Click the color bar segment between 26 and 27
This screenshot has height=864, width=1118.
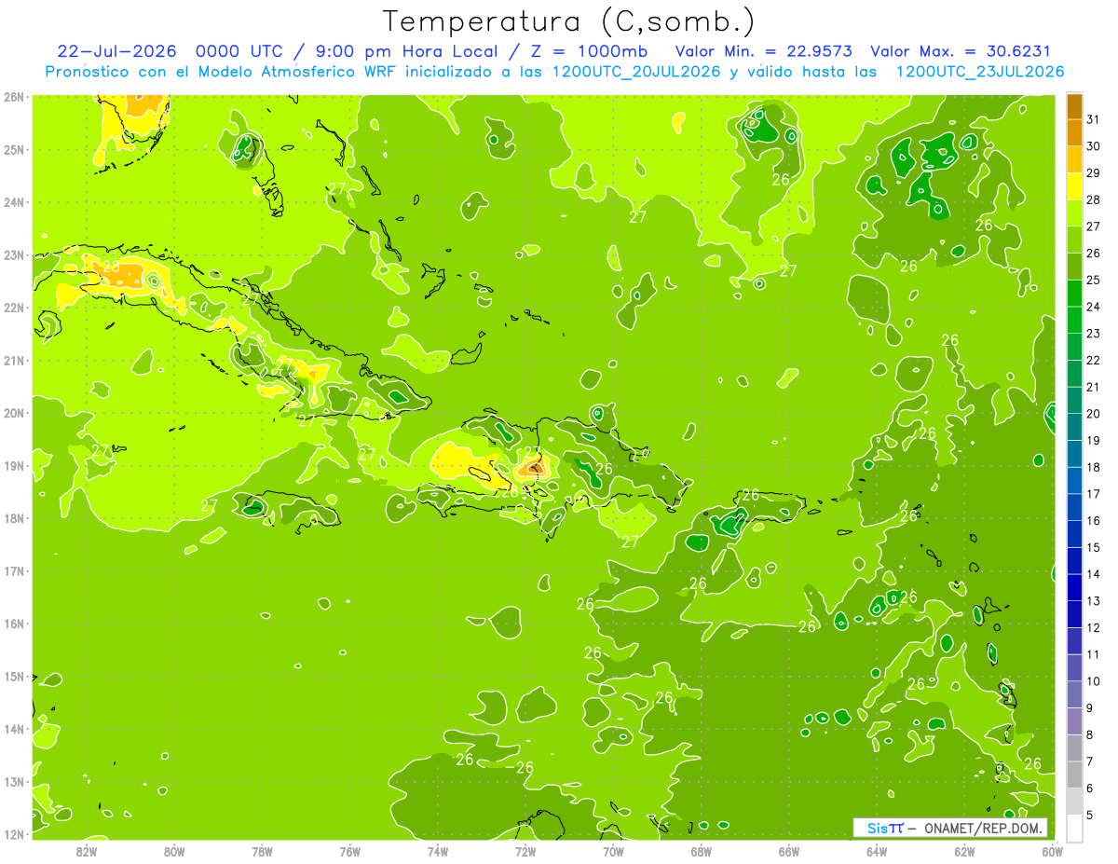(x=1073, y=240)
